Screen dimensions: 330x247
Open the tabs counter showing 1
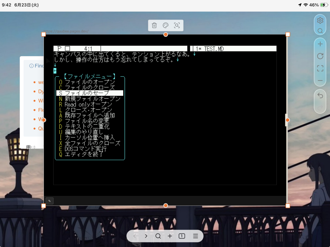(182, 236)
